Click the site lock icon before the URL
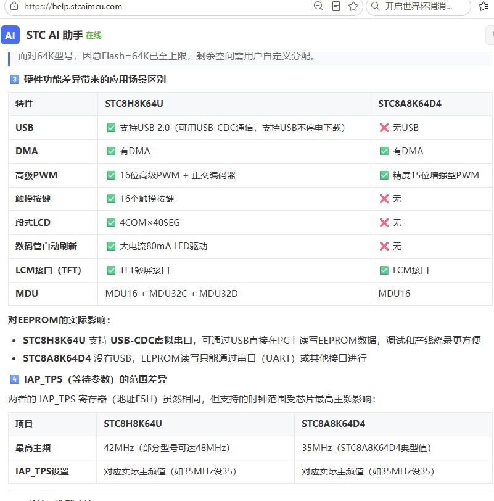 [x=14, y=6]
